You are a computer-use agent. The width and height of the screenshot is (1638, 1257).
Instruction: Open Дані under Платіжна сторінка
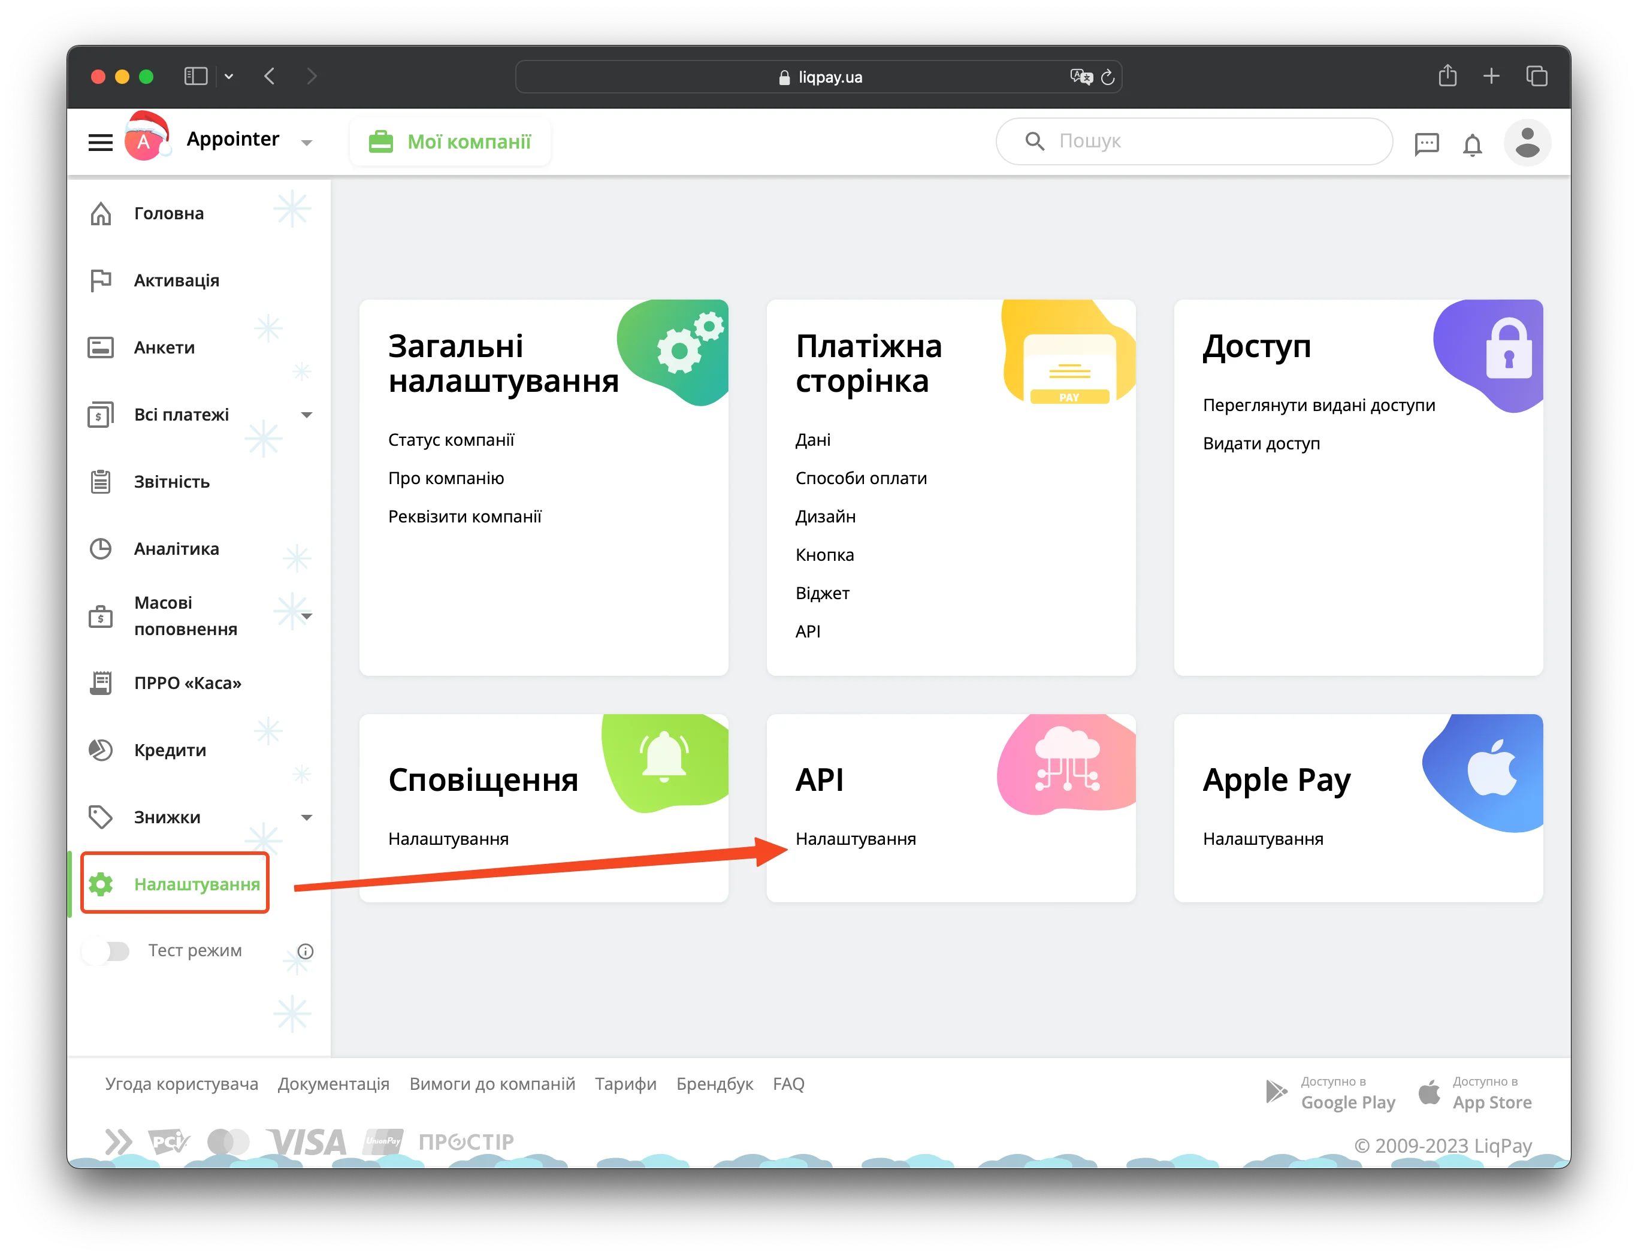[x=812, y=440]
